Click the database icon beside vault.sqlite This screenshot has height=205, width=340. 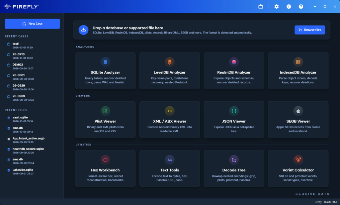tap(9, 118)
